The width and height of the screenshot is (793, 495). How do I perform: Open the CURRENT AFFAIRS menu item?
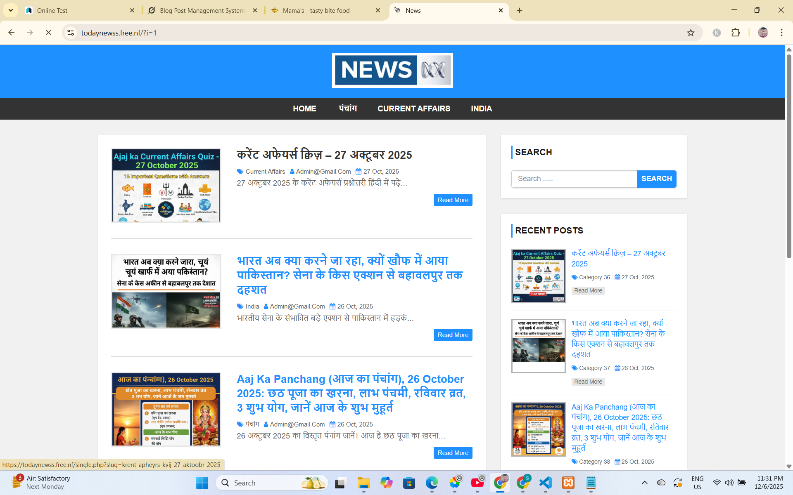point(414,108)
